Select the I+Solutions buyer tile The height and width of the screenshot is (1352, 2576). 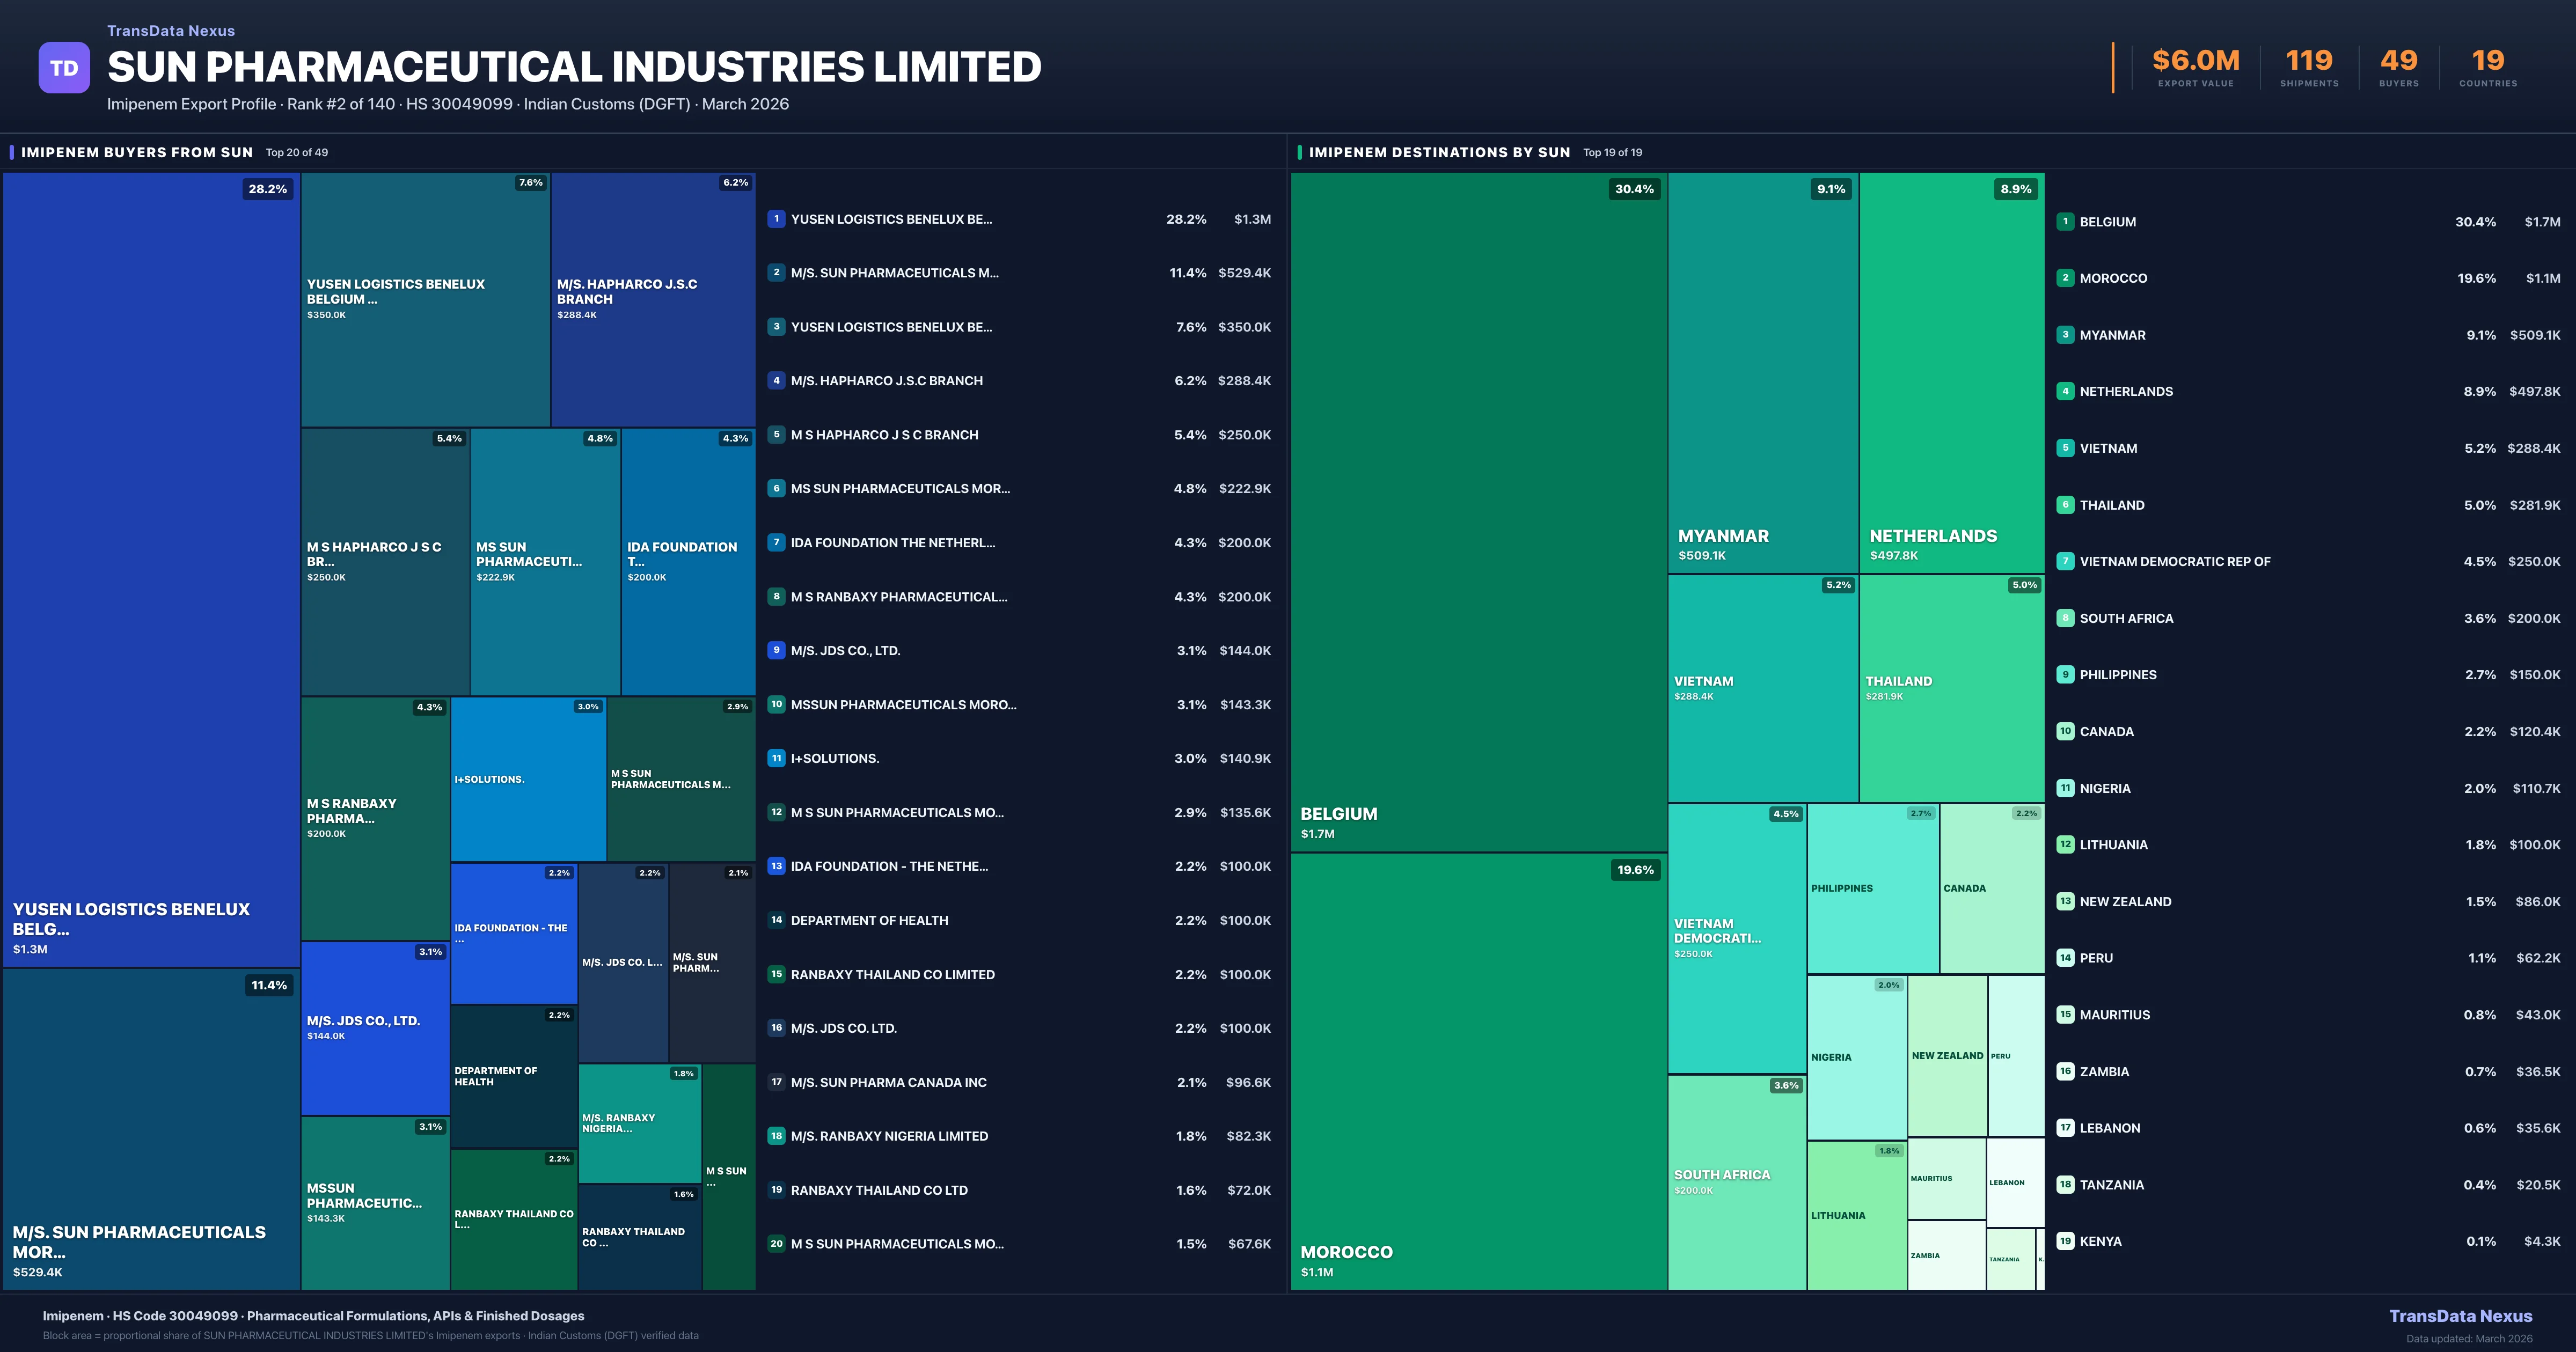528,779
